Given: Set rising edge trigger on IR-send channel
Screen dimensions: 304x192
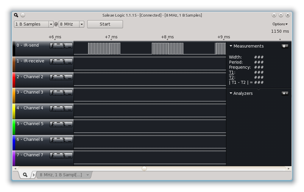Looking at the screenshot, I should click(x=53, y=46).
